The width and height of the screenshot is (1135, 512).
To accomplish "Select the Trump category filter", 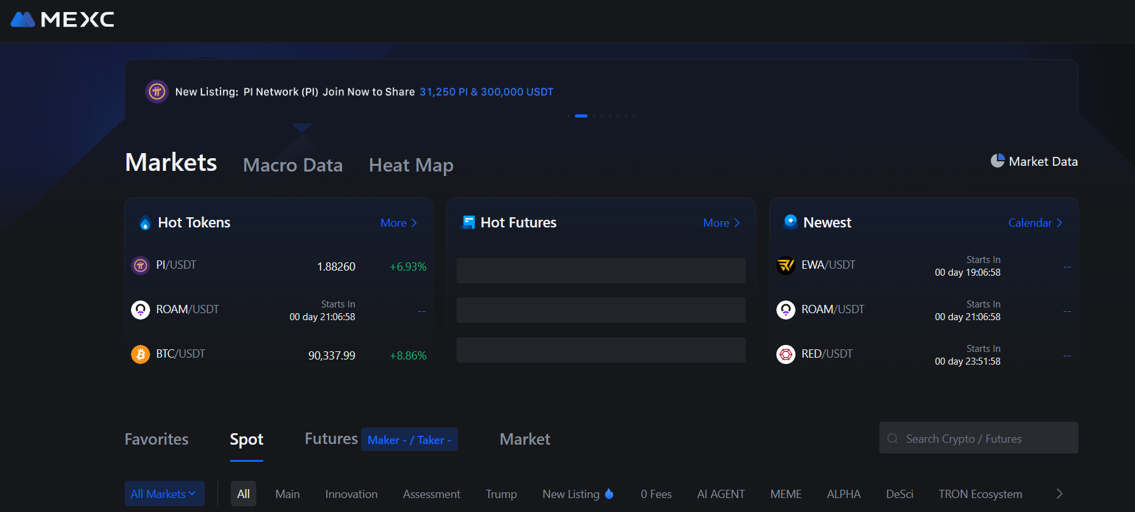I will 502,494.
